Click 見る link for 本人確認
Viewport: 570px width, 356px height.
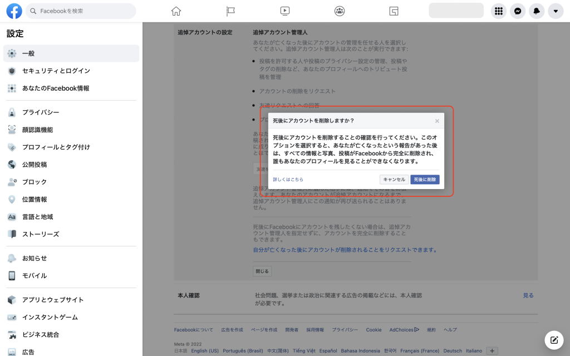point(528,296)
